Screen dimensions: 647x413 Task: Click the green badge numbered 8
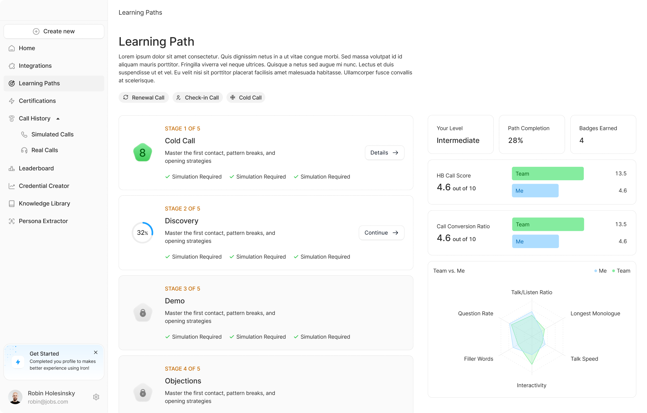click(143, 152)
